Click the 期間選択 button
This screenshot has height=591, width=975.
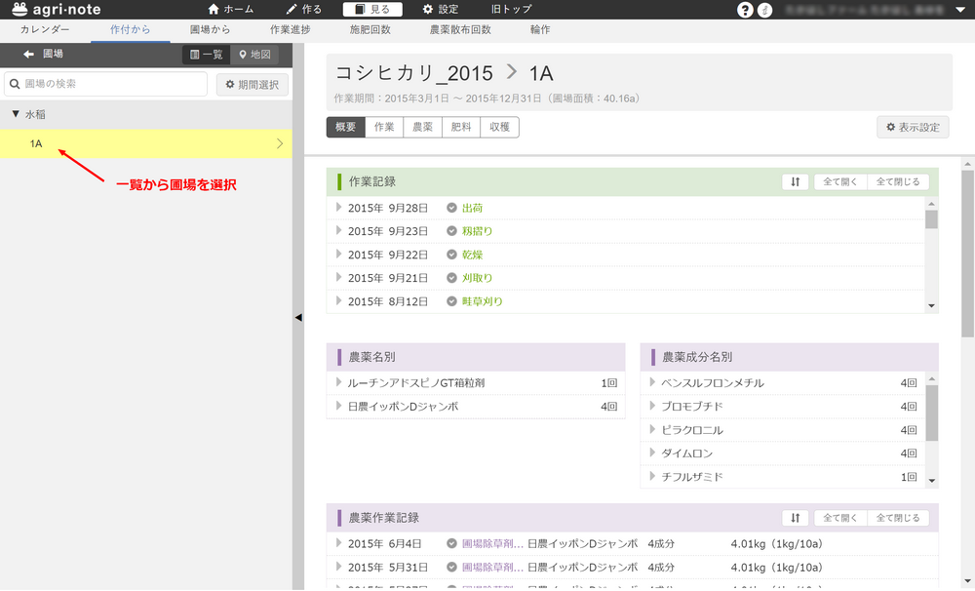[252, 84]
